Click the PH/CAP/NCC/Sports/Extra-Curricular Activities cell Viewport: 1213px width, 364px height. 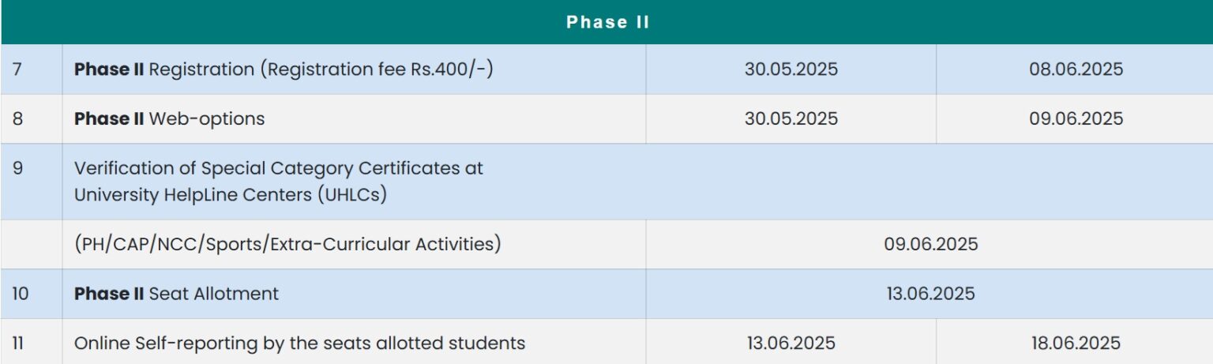coord(287,245)
